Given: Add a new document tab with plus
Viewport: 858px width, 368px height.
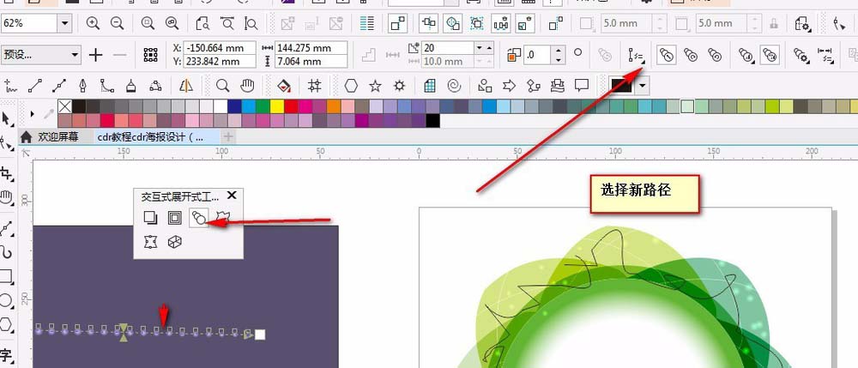Looking at the screenshot, I should coord(228,136).
